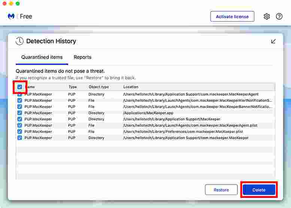291x208 pixels.
Task: Click the Restore button
Action: click(x=221, y=190)
